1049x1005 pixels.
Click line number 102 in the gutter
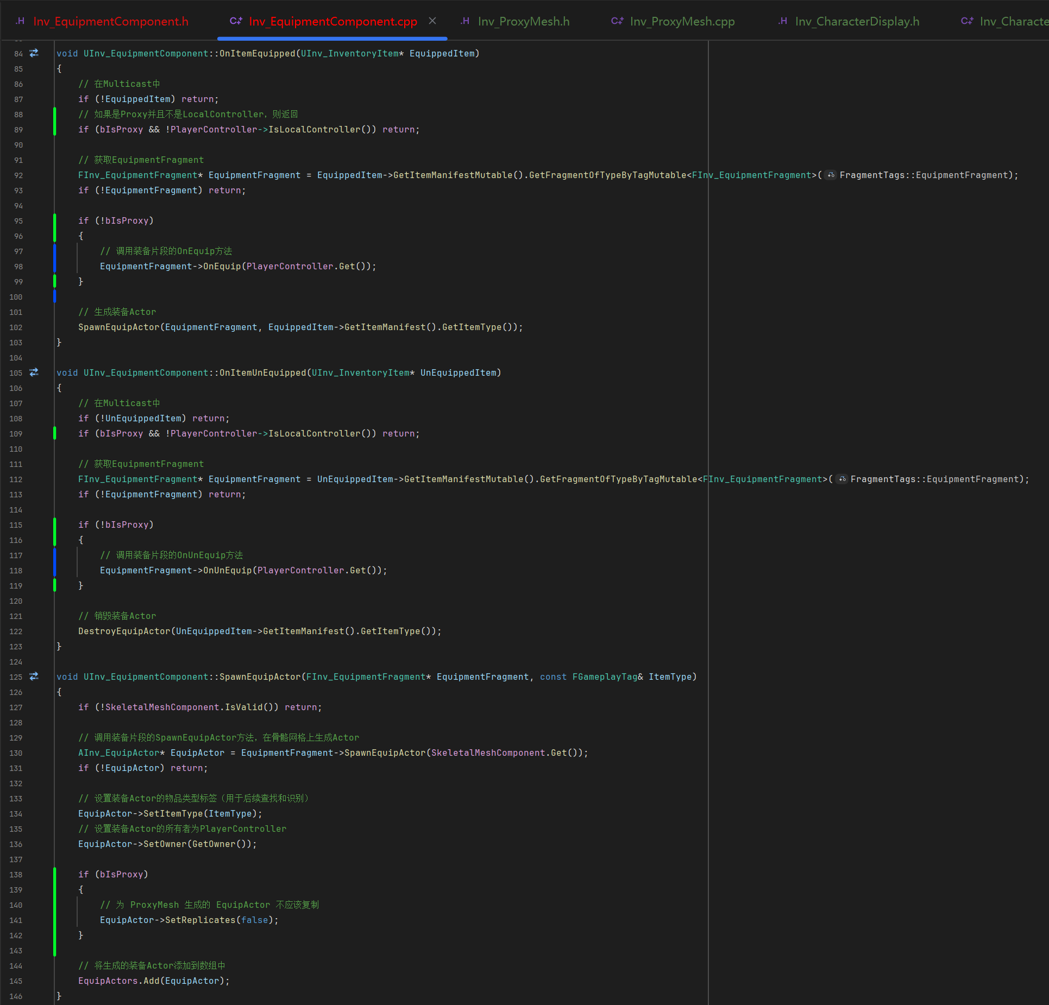tap(16, 327)
